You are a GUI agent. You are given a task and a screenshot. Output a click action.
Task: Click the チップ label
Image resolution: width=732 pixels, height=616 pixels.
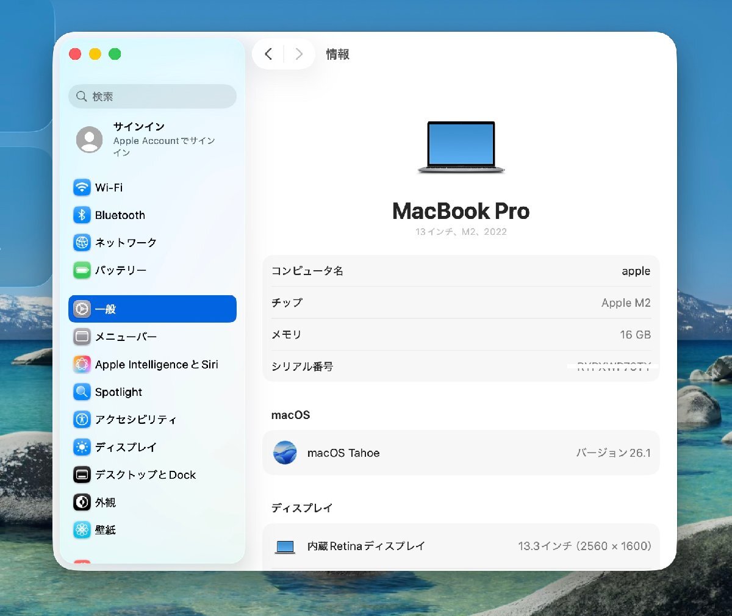287,303
